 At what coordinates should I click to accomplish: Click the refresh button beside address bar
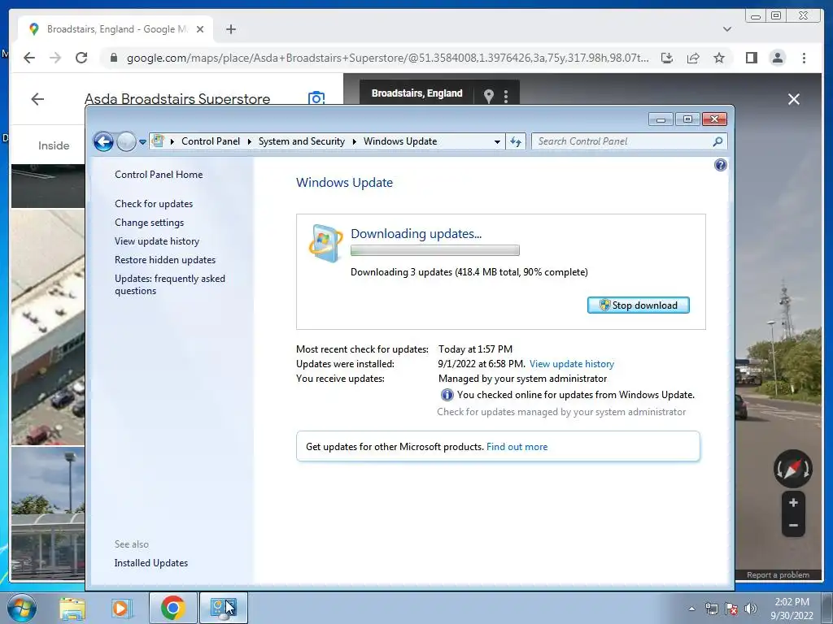(516, 141)
